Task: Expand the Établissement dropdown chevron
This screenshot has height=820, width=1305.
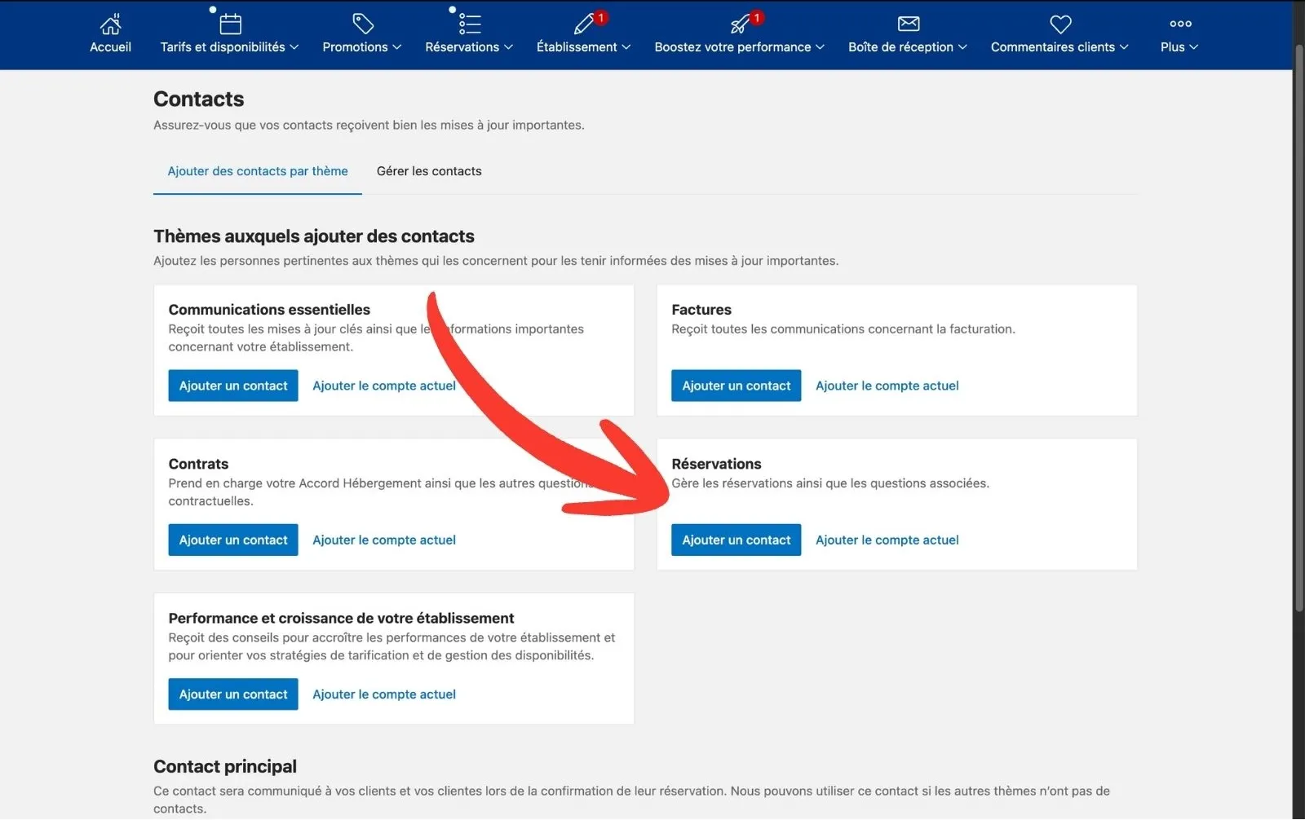Action: coord(626,47)
